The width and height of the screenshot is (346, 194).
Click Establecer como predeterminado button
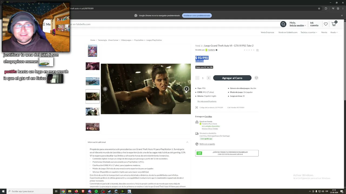pyautogui.click(x=197, y=16)
